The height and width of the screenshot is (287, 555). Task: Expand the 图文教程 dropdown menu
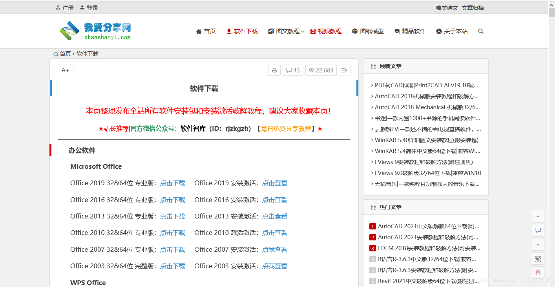coord(286,31)
